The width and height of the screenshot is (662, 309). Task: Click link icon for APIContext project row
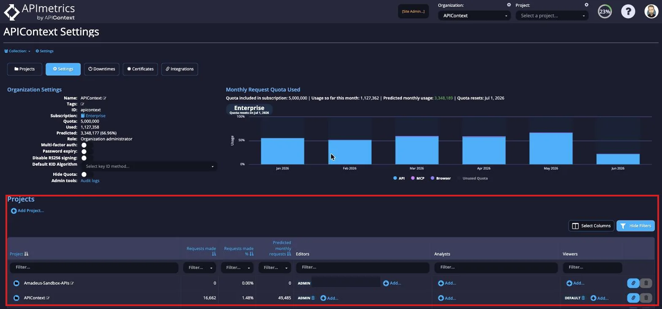click(633, 298)
